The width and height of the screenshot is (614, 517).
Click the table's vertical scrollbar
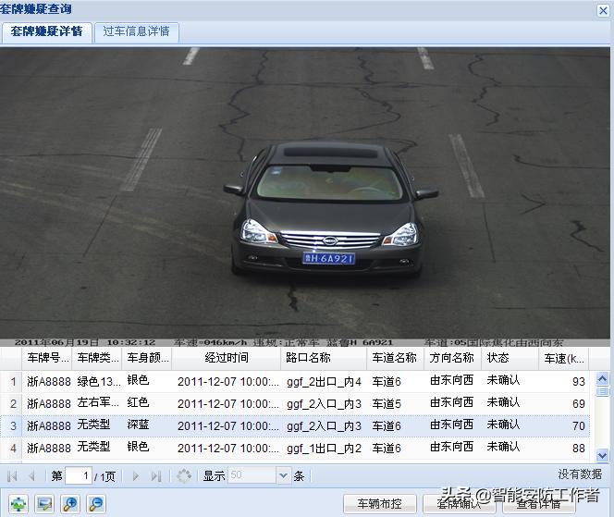(x=603, y=416)
